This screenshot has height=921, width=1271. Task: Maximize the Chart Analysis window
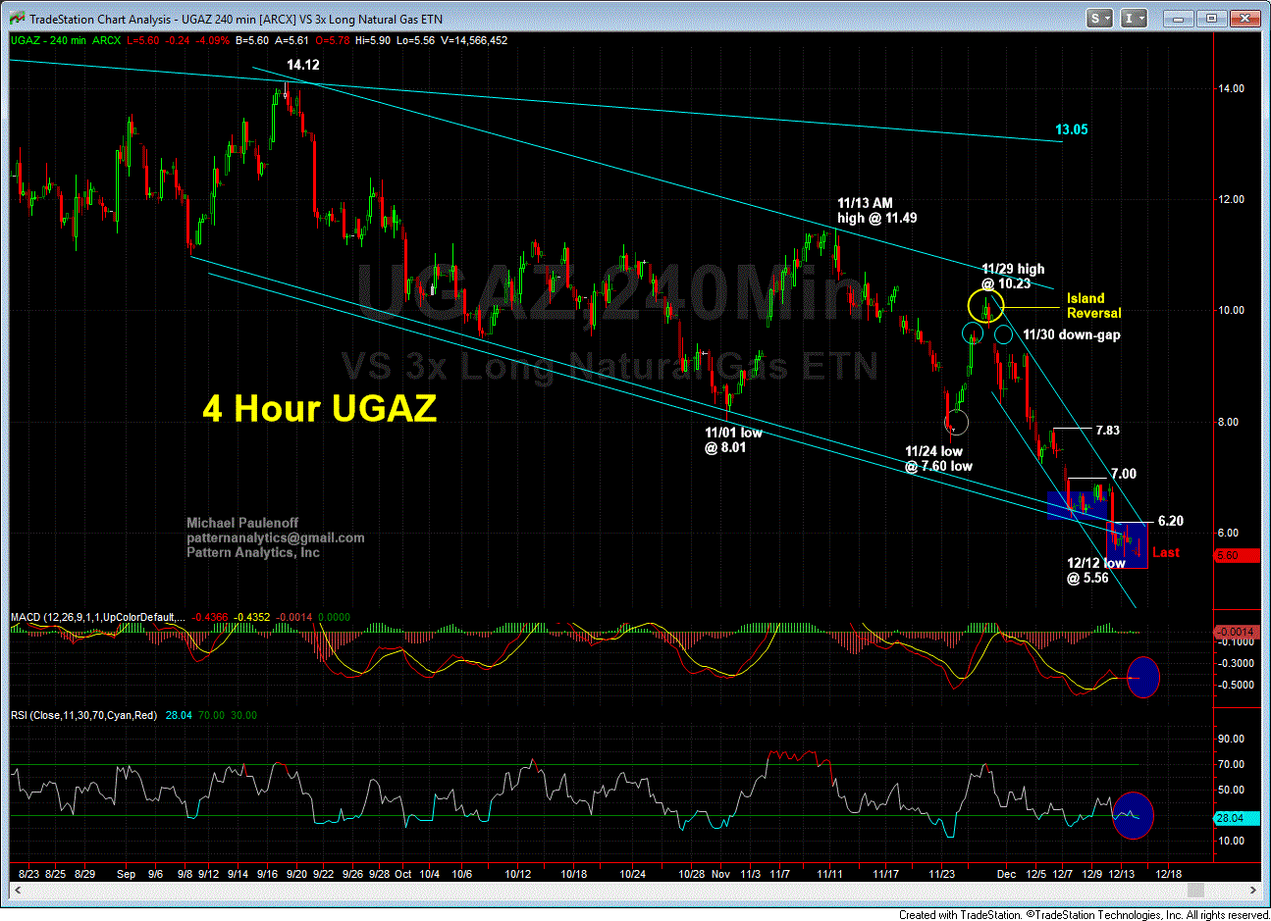coord(1212,19)
